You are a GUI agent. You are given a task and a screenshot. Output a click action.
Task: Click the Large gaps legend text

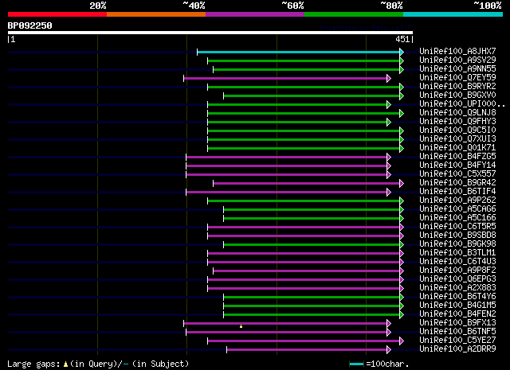(x=98, y=364)
